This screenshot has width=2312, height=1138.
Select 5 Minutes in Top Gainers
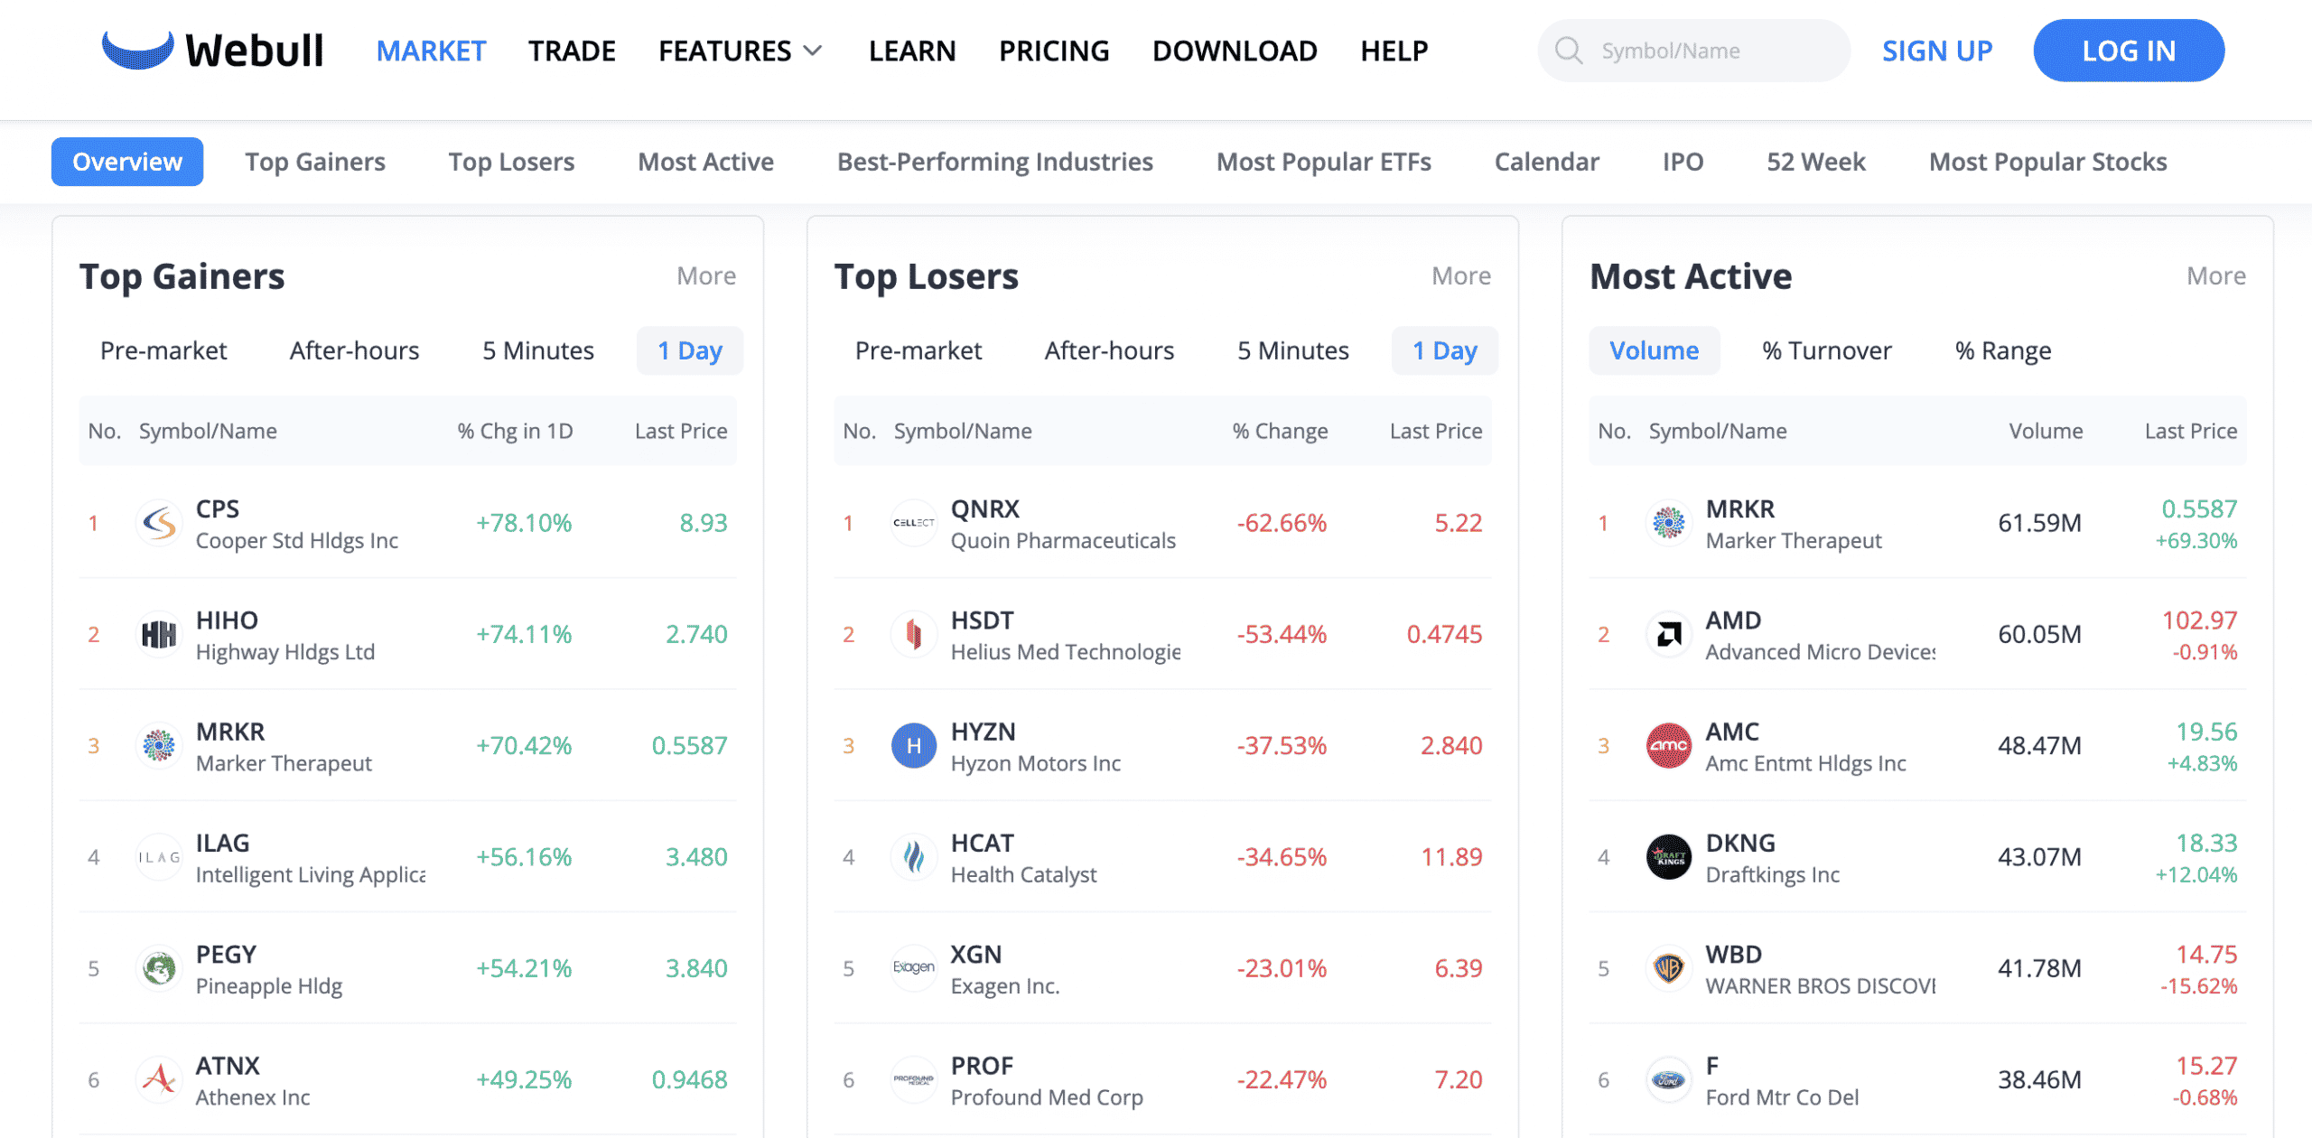(x=538, y=350)
